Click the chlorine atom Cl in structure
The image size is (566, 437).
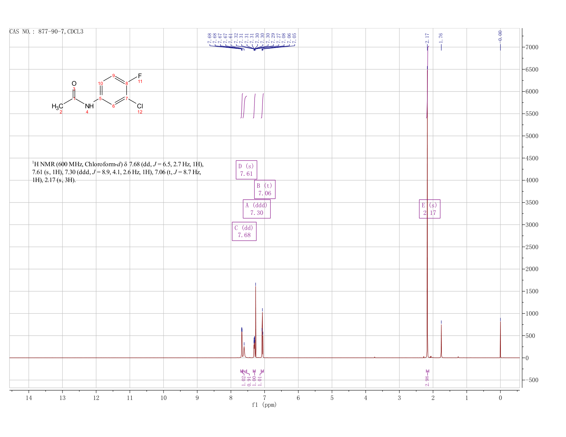click(140, 106)
